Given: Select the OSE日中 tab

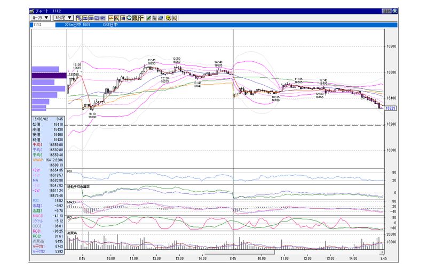Looking at the screenshot, I should 110,24.
